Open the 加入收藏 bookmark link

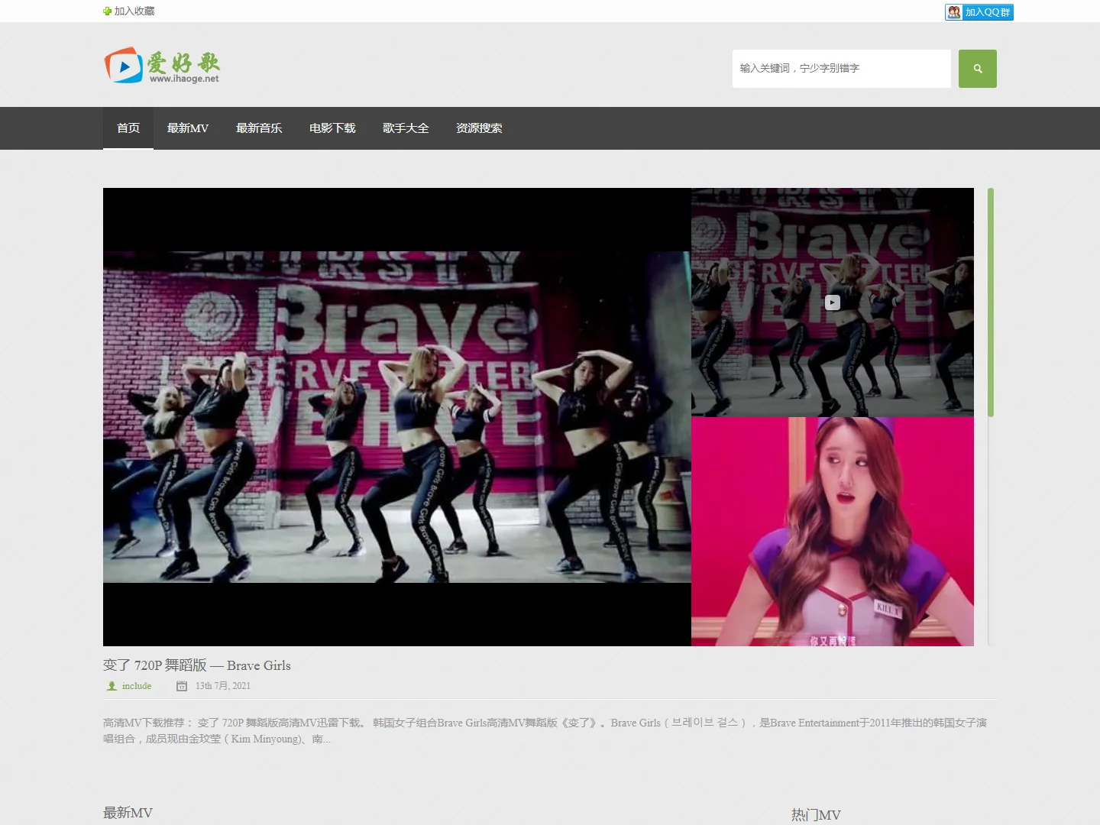(x=134, y=11)
